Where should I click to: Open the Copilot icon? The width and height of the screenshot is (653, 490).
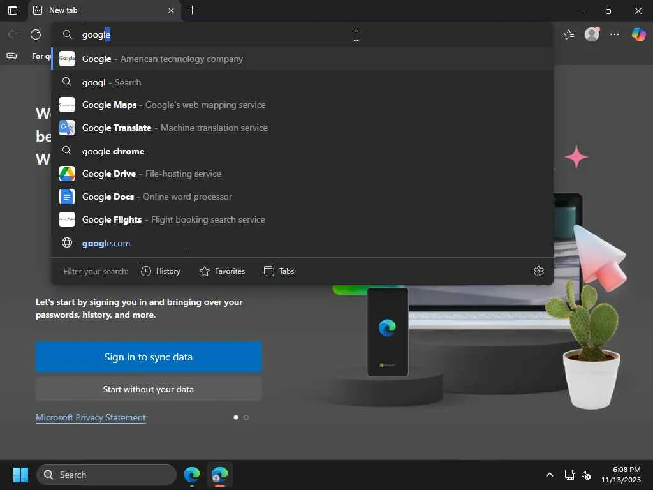click(x=638, y=34)
